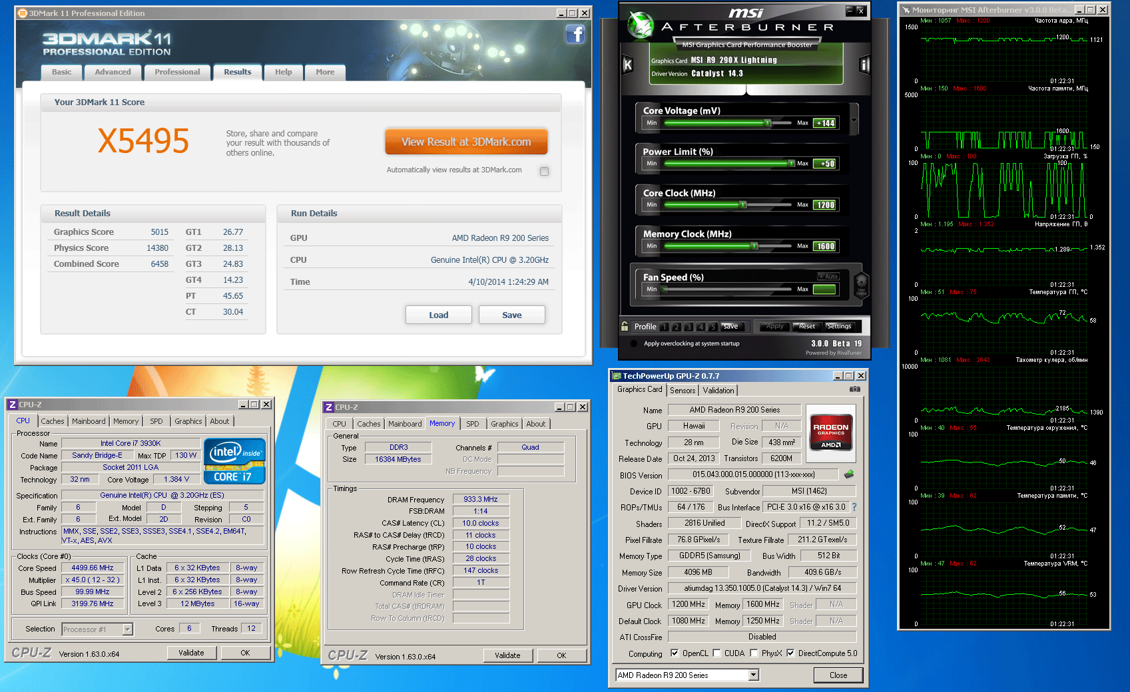
Task: Open the info panel icon in Afterburner
Action: point(864,65)
